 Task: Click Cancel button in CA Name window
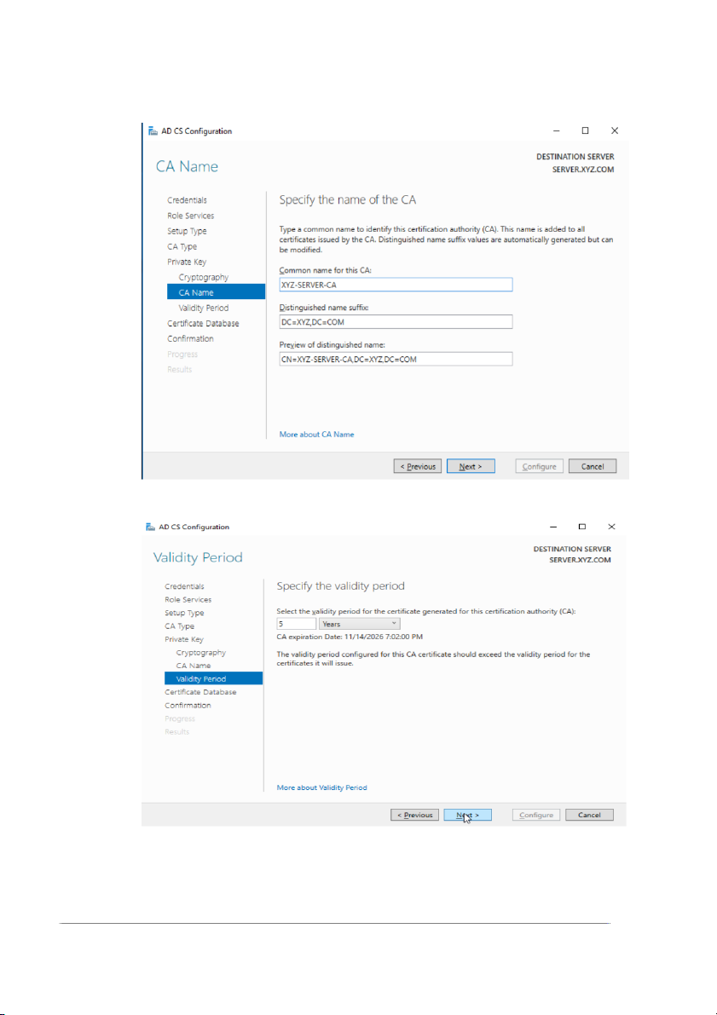[593, 466]
